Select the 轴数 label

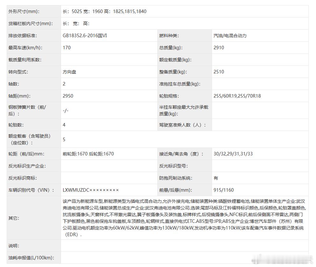pyautogui.click(x=14, y=84)
